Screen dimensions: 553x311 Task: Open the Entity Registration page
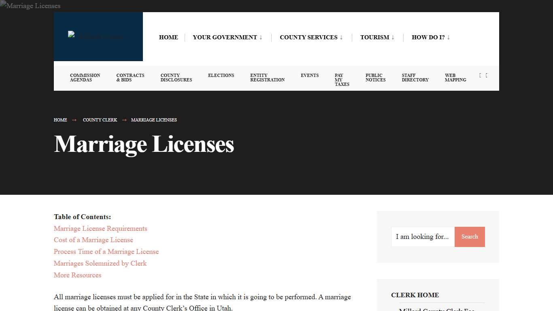pos(267,78)
